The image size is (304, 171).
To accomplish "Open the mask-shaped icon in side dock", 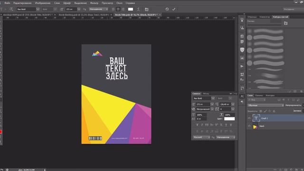I will (x=242, y=50).
